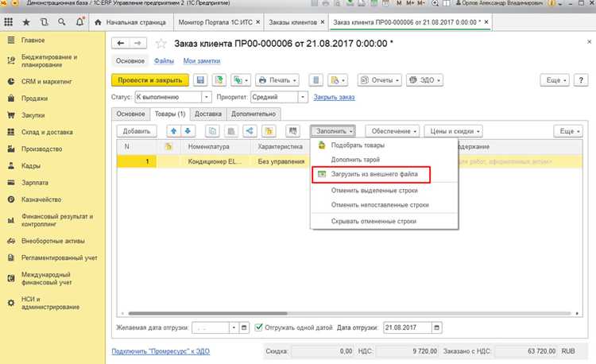This screenshot has width=596, height=364.
Task: Expand the Приоритет dropdown
Action: (x=303, y=97)
